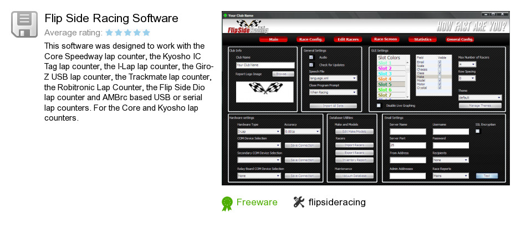Click the Flip Side Racing logo banner

248,27
